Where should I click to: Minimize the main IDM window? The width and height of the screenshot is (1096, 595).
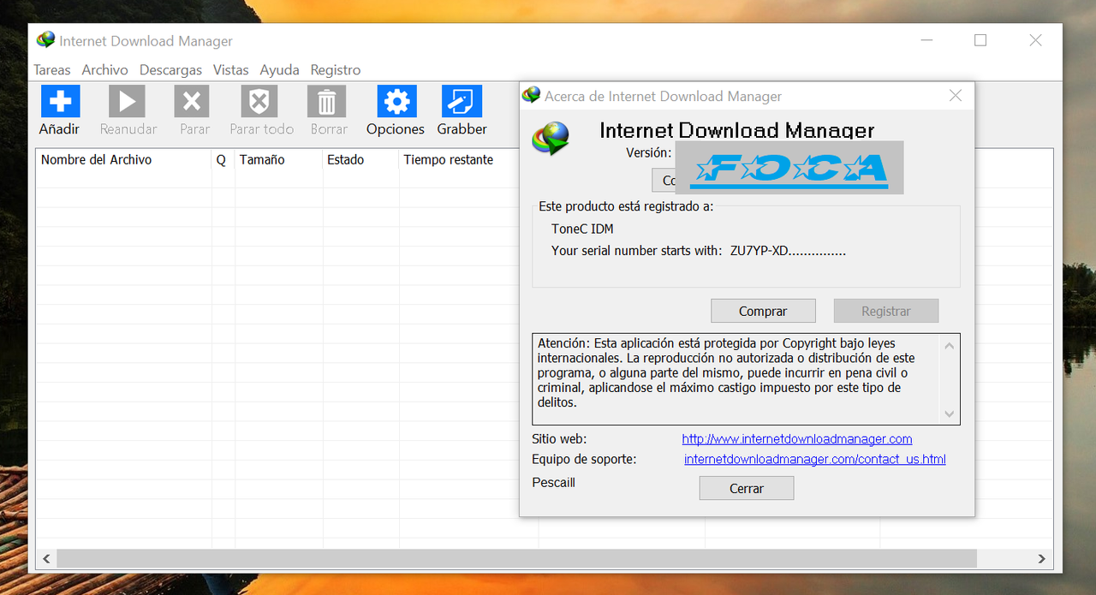[926, 40]
